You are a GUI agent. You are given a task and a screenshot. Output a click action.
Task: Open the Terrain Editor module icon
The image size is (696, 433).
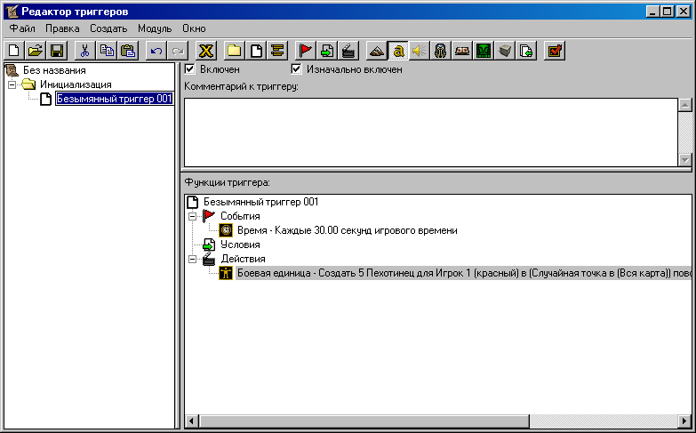coord(378,52)
